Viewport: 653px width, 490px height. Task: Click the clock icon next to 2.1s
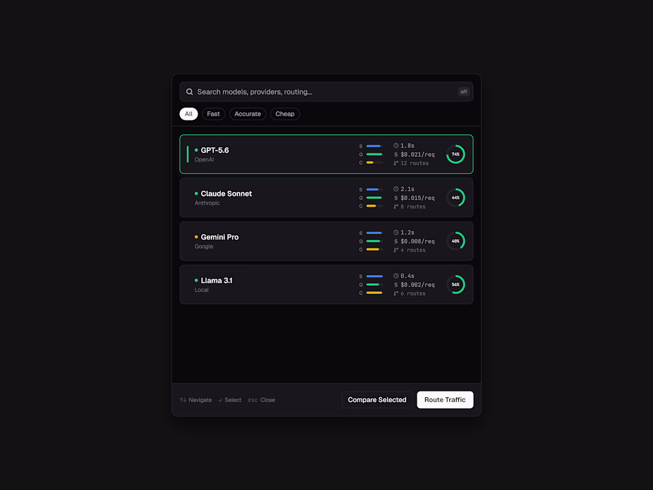(x=396, y=189)
